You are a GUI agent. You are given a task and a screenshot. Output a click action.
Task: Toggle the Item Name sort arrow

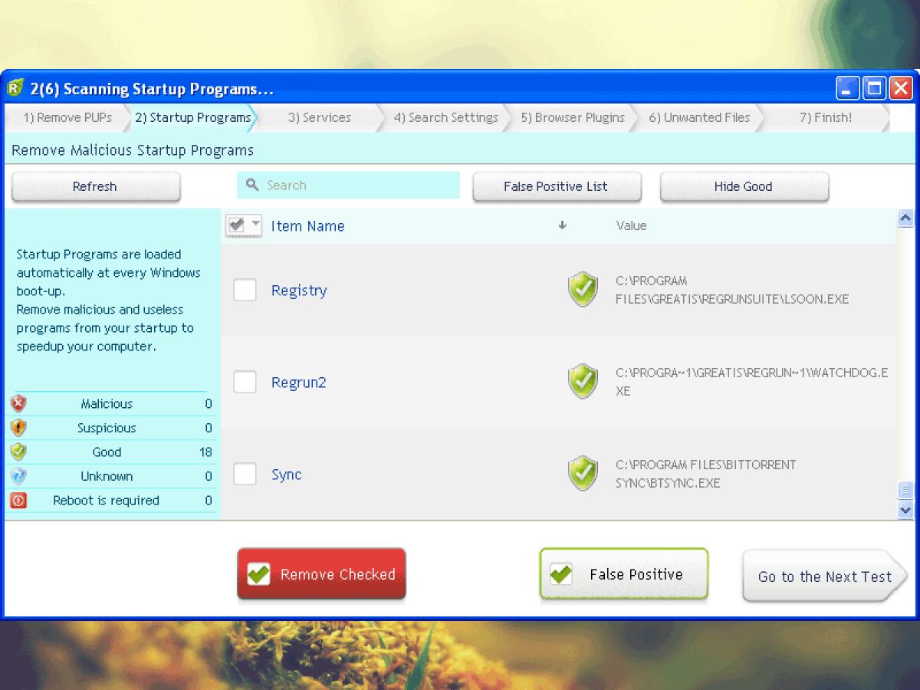pyautogui.click(x=562, y=225)
